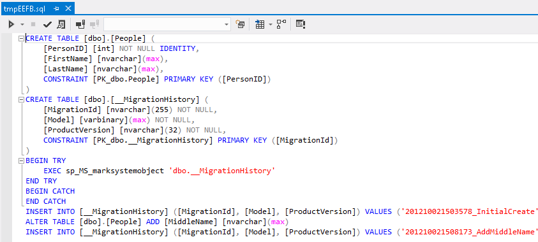Click 'ALTER TABLE' keyword
This screenshot has height=242, width=538.
(x=50, y=222)
